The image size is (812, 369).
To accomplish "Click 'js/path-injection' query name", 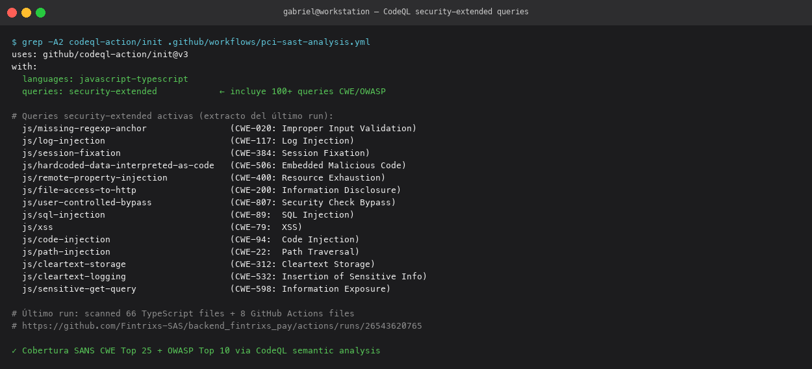I will [x=66, y=252].
